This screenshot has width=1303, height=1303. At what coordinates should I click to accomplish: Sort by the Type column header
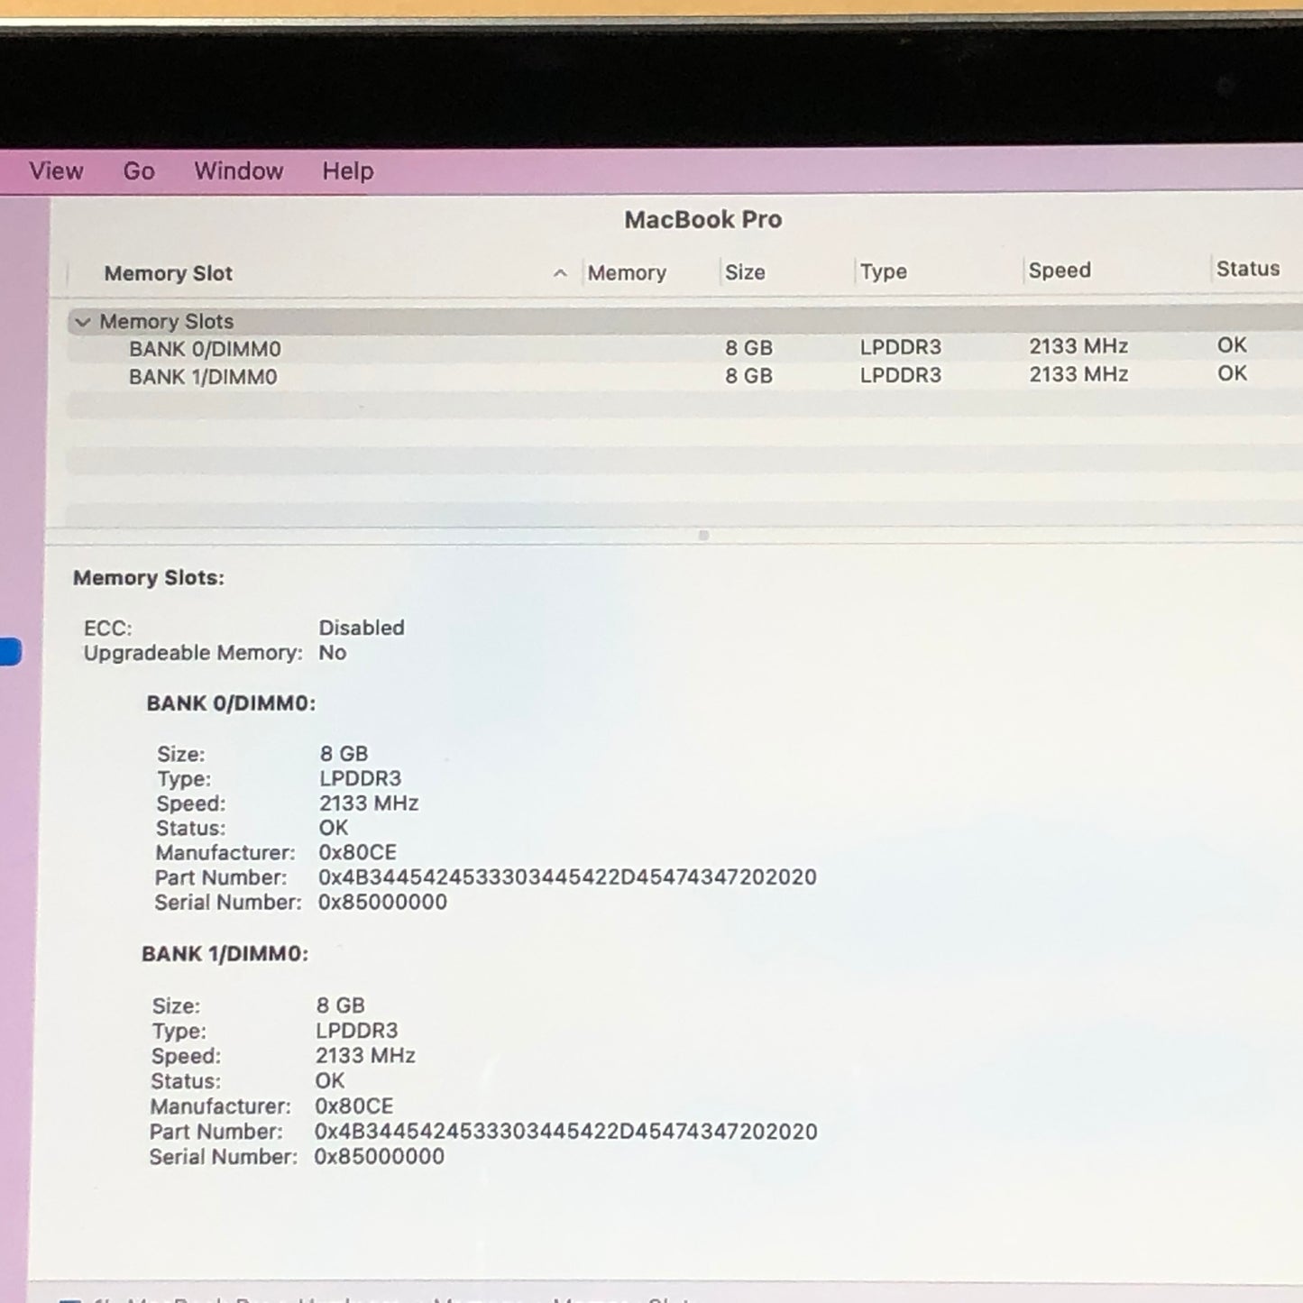pyautogui.click(x=884, y=271)
